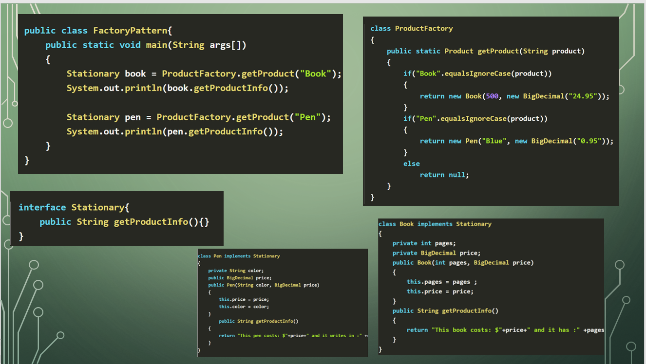Select the "System.out.println(book.getProductInfo());" statement

point(178,88)
